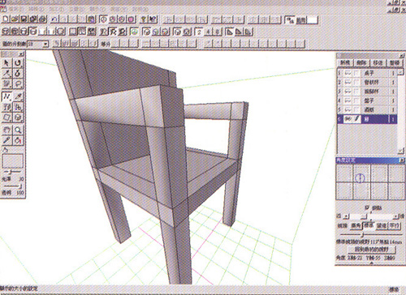
Task: Click the transparency slider in toolbox
Action: pos(12,186)
